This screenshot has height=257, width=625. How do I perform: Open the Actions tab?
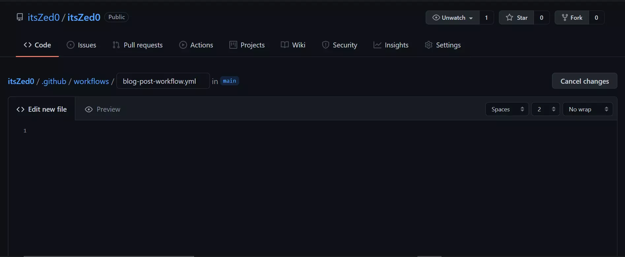pos(196,45)
